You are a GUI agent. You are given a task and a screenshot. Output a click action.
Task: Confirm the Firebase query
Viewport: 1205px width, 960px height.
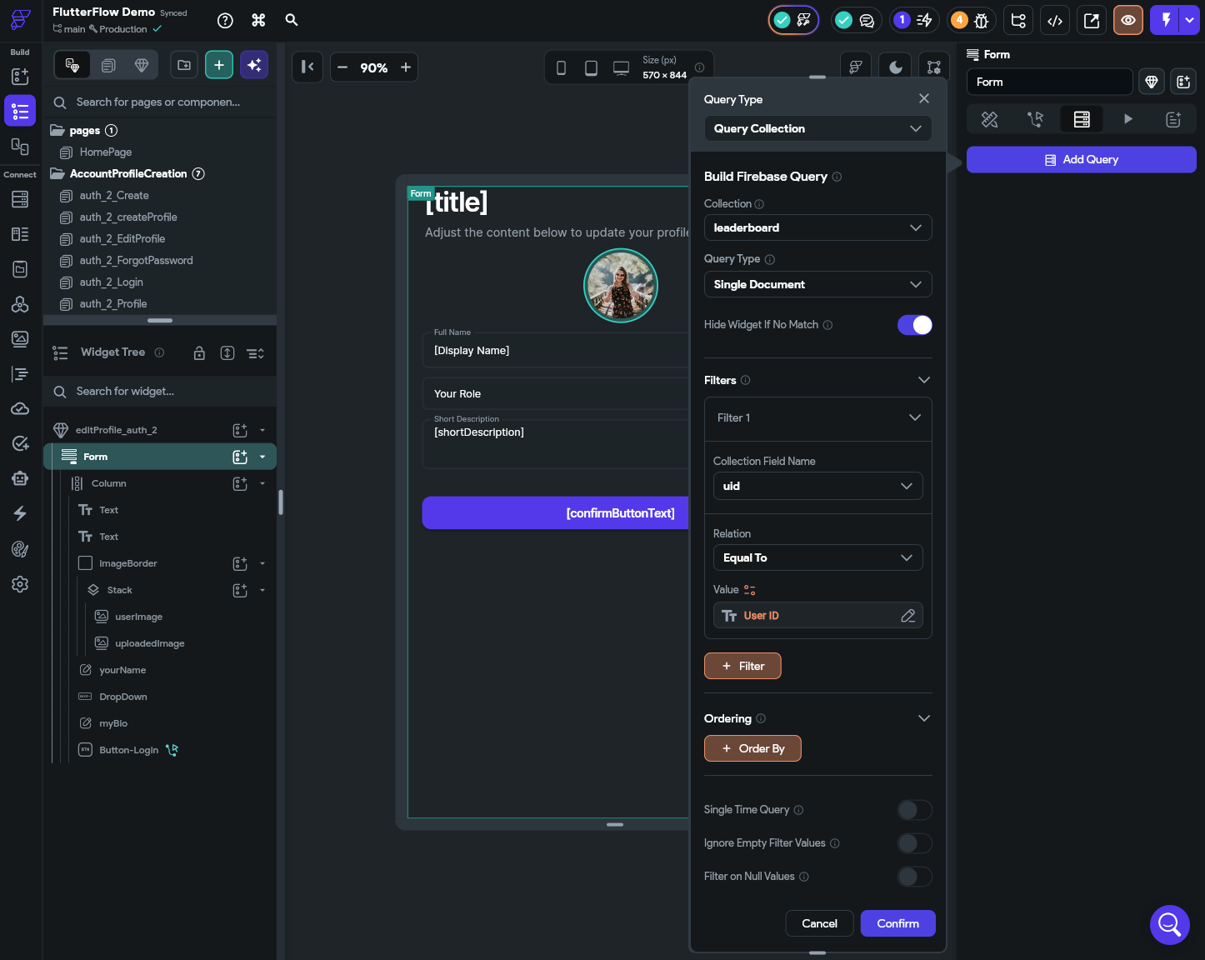pos(897,923)
